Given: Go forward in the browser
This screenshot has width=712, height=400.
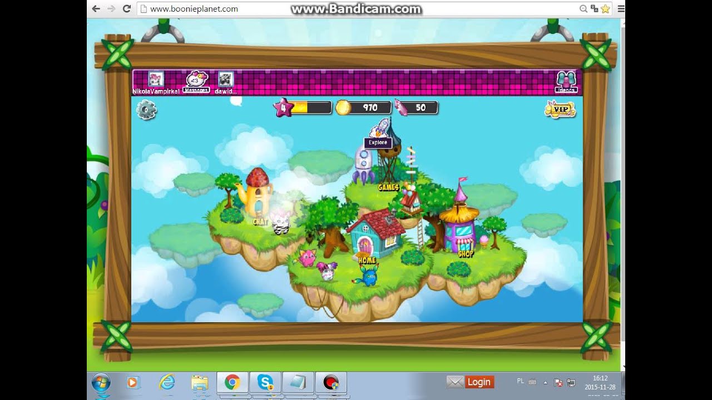Looking at the screenshot, I should pos(111,9).
